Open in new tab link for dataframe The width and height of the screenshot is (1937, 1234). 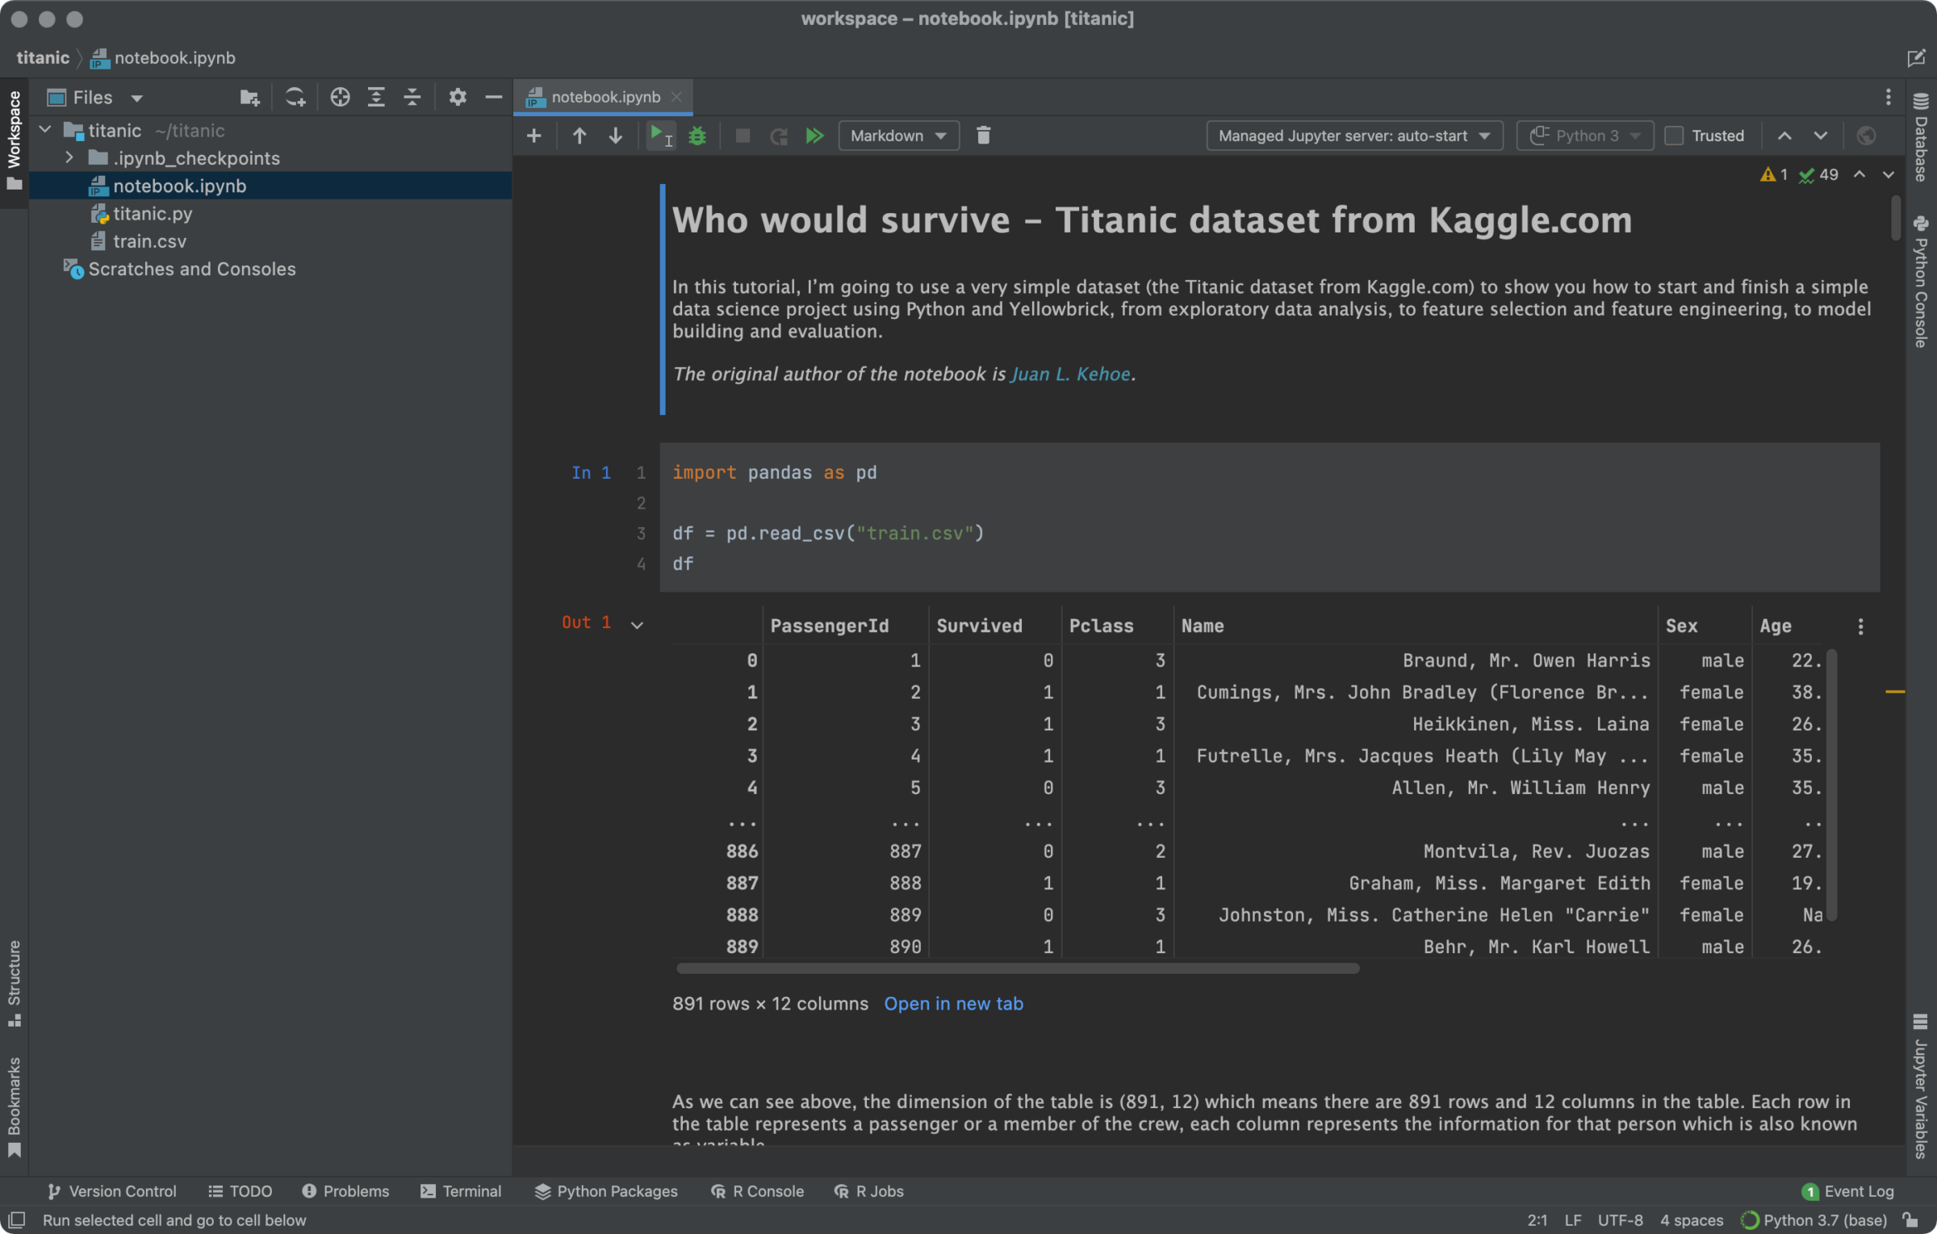(953, 1004)
